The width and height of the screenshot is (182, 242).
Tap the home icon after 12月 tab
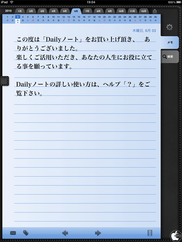[155, 11]
